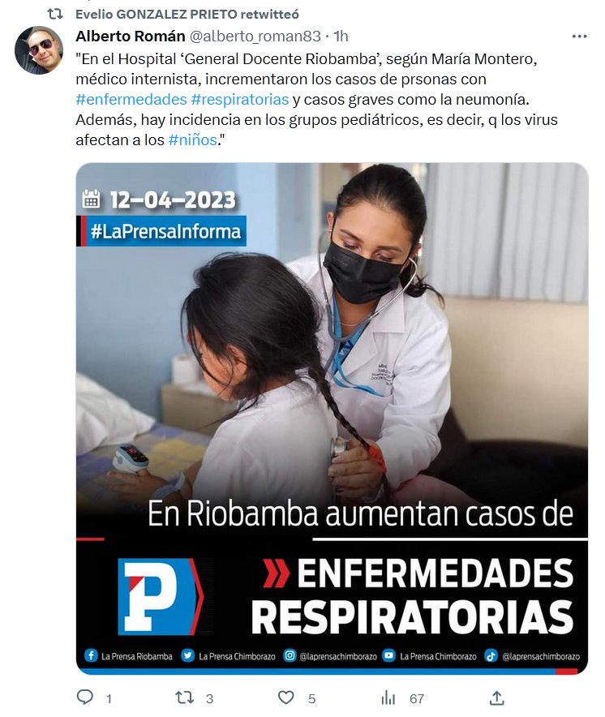Open Alberto Román's profile picture
Screen dimensions: 605x717
39,49
